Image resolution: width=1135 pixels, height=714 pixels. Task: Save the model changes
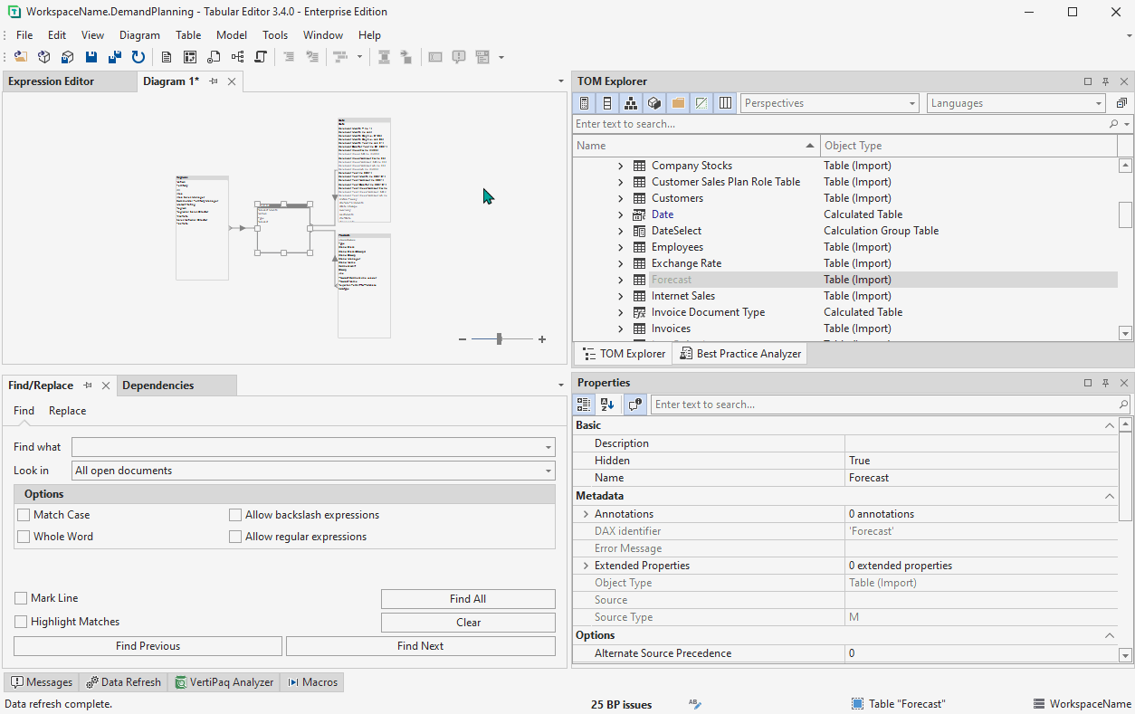click(x=91, y=56)
